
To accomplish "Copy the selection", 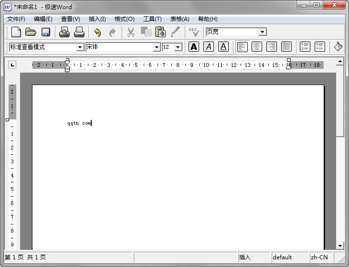I will (x=146, y=32).
